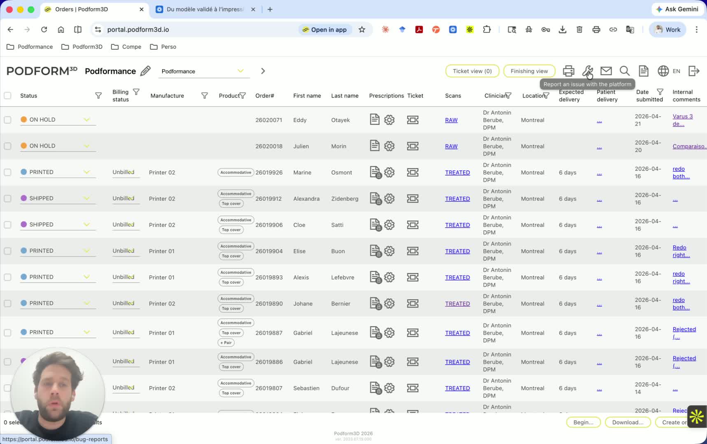Filter the Billing status column

pyautogui.click(x=136, y=92)
